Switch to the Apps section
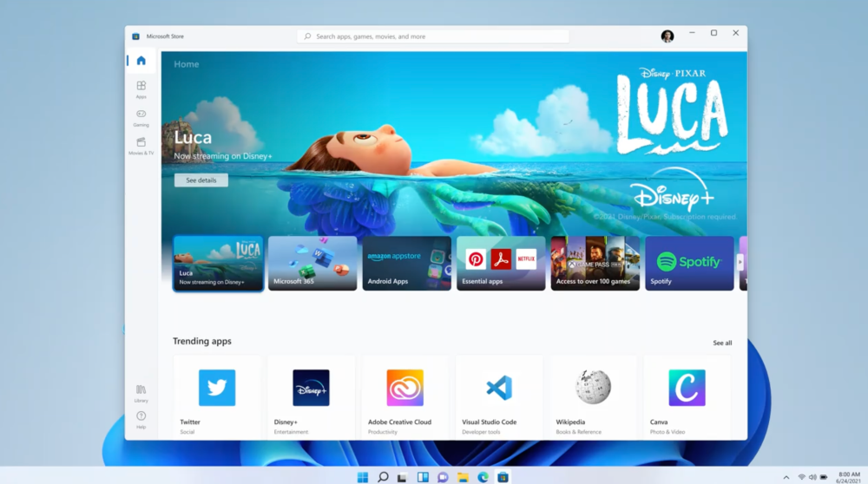The width and height of the screenshot is (868, 484). [141, 87]
